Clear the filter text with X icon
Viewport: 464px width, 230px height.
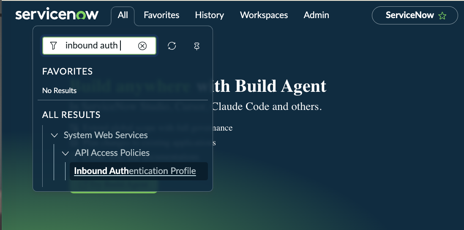click(x=142, y=46)
